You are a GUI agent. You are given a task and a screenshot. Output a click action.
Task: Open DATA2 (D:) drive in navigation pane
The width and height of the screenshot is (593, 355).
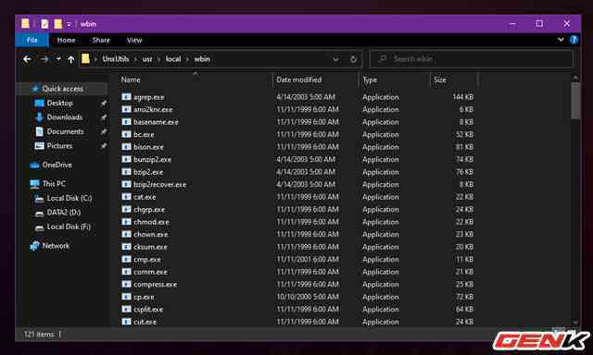coord(64,213)
